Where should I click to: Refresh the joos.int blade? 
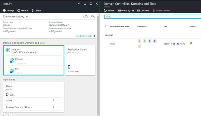[23, 10]
